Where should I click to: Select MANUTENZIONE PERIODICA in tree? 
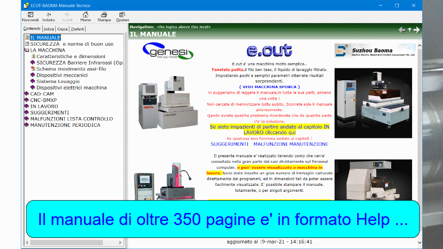pyautogui.click(x=65, y=125)
